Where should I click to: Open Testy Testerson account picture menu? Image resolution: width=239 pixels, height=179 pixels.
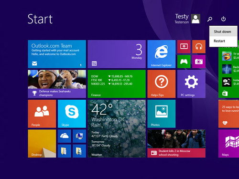(187, 19)
